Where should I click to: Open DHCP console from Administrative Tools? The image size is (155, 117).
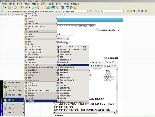[x=73, y=101]
